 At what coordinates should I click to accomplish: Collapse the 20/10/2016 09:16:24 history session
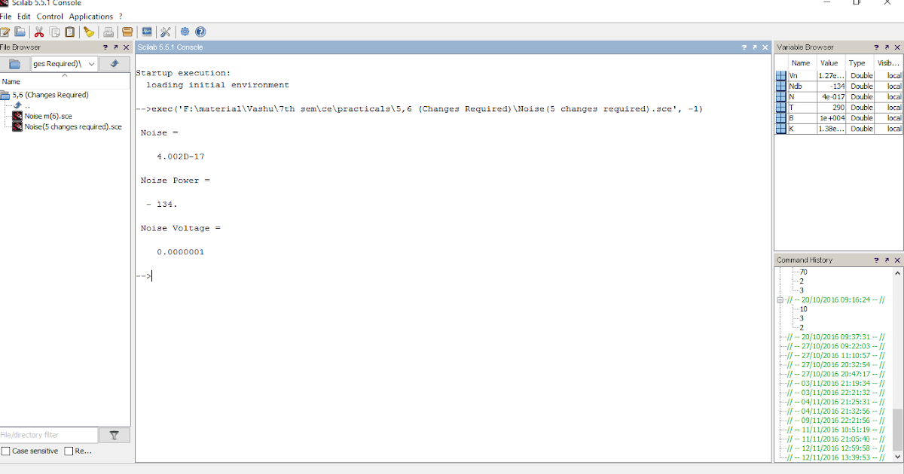tap(780, 299)
